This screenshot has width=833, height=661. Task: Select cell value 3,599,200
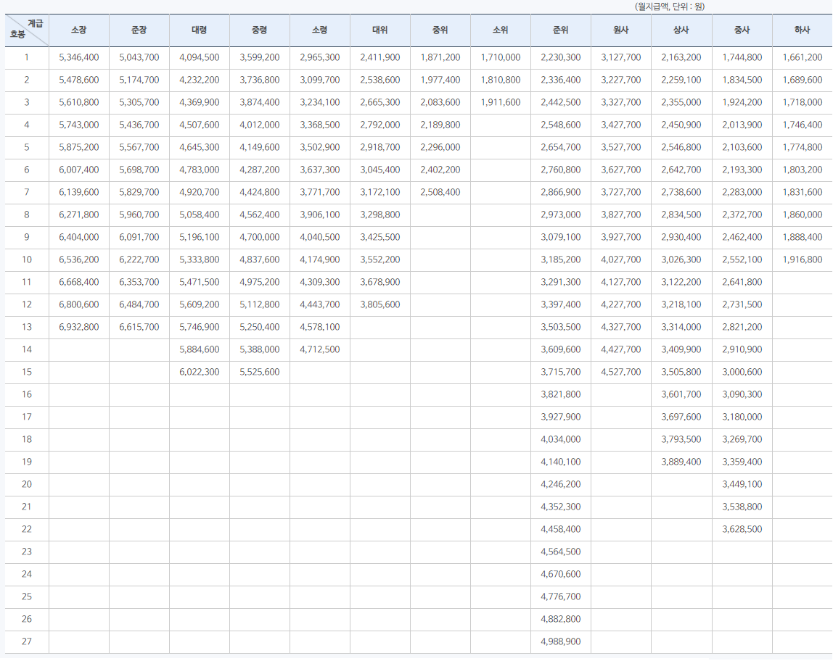[259, 57]
